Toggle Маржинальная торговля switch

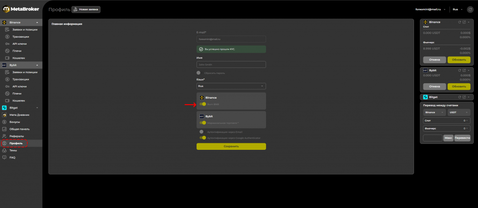pos(203,123)
